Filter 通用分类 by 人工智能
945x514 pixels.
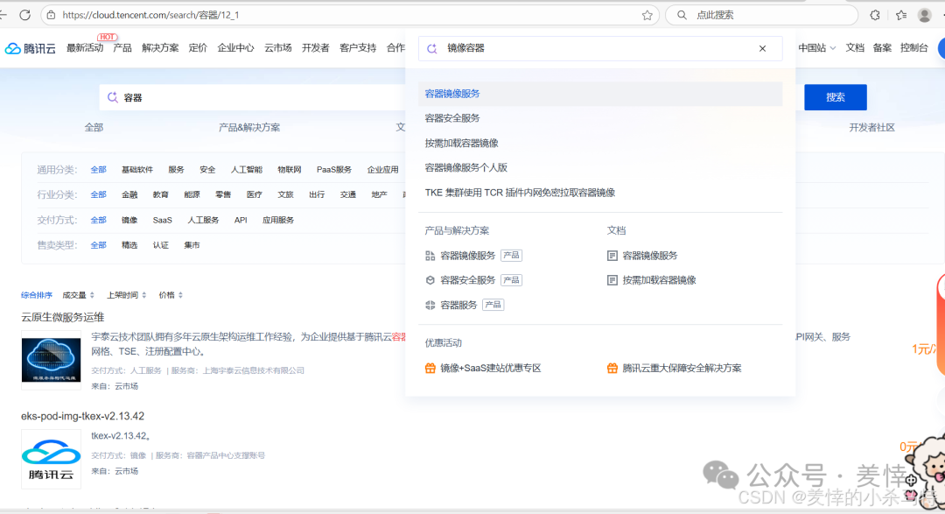coord(247,170)
